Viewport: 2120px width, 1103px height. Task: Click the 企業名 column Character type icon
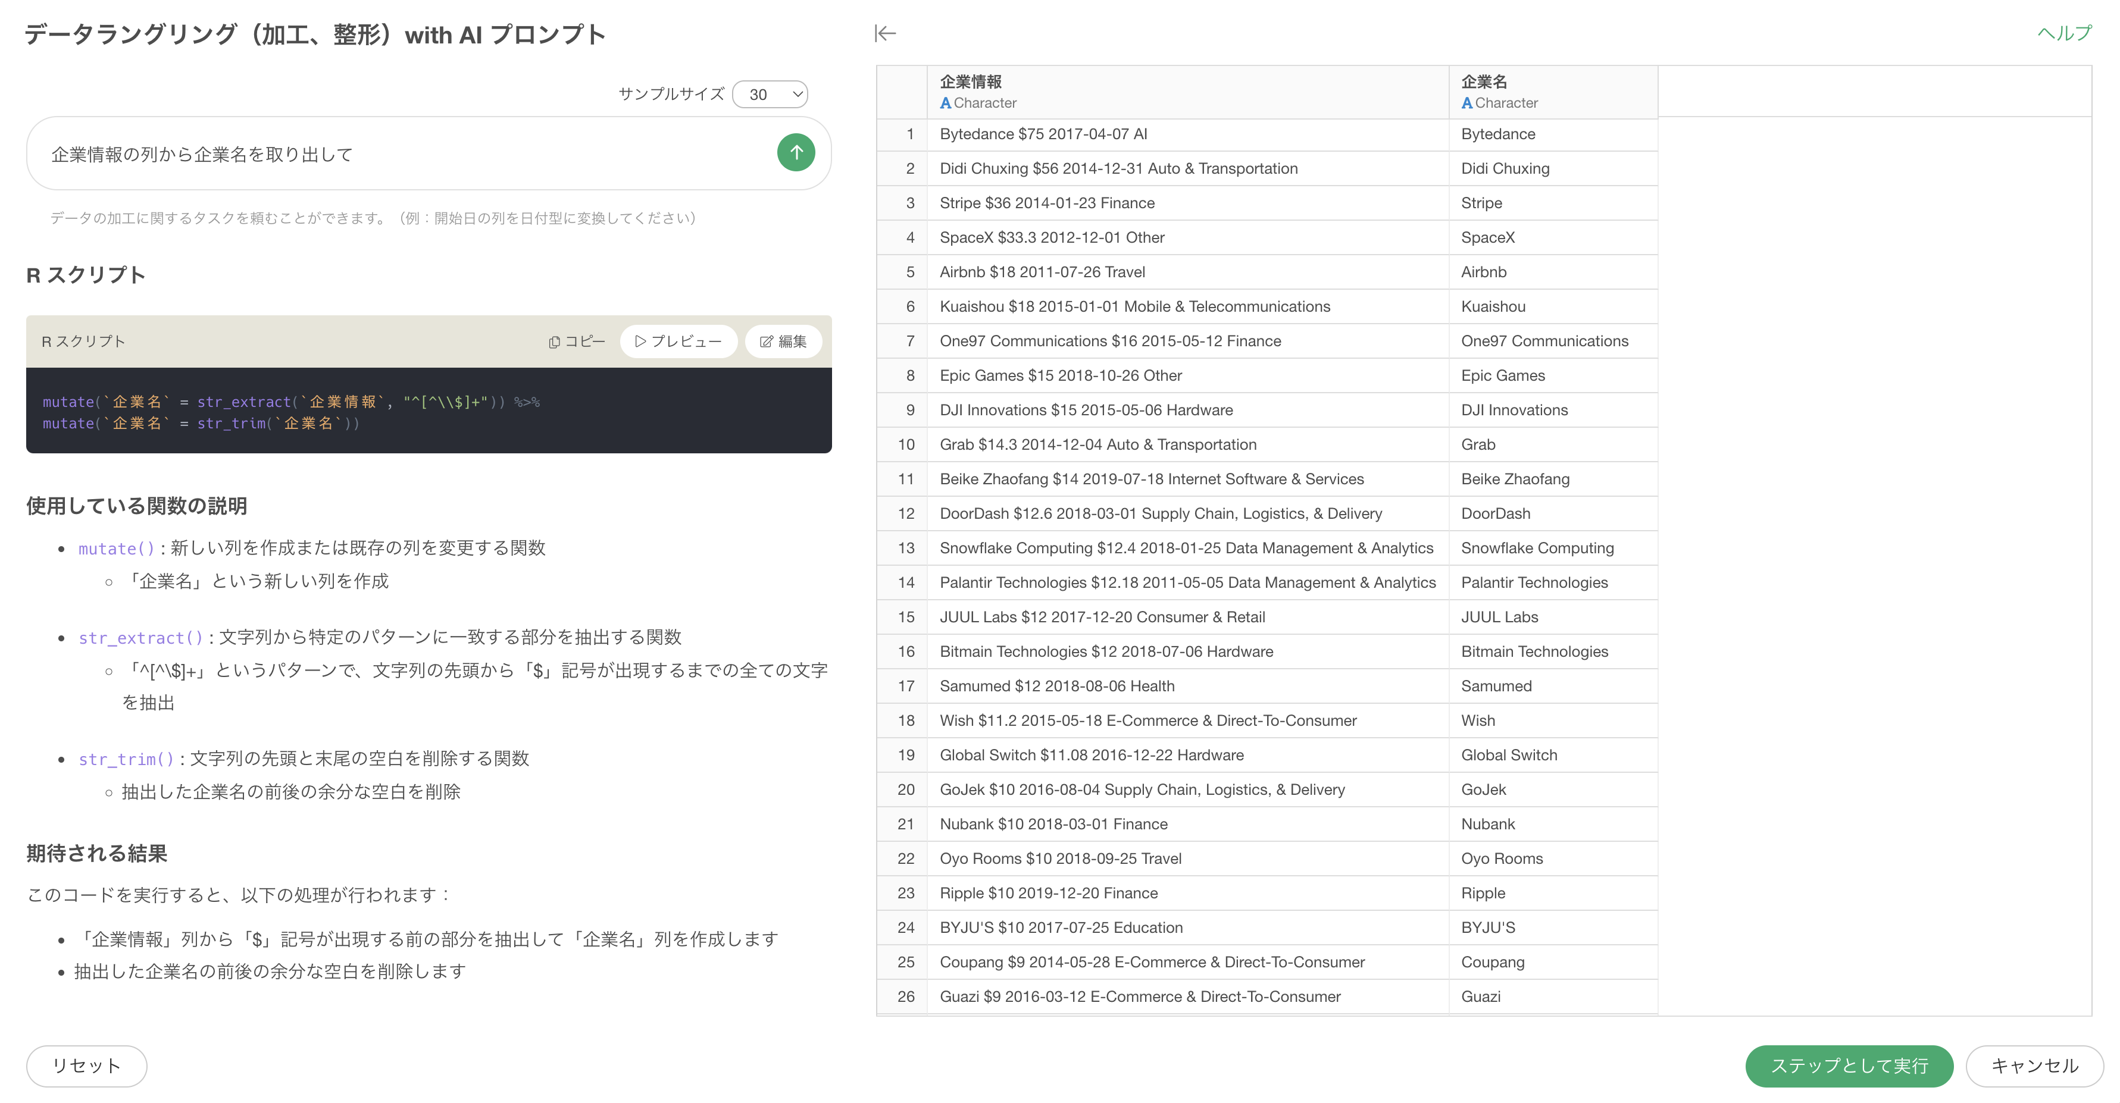click(1467, 104)
